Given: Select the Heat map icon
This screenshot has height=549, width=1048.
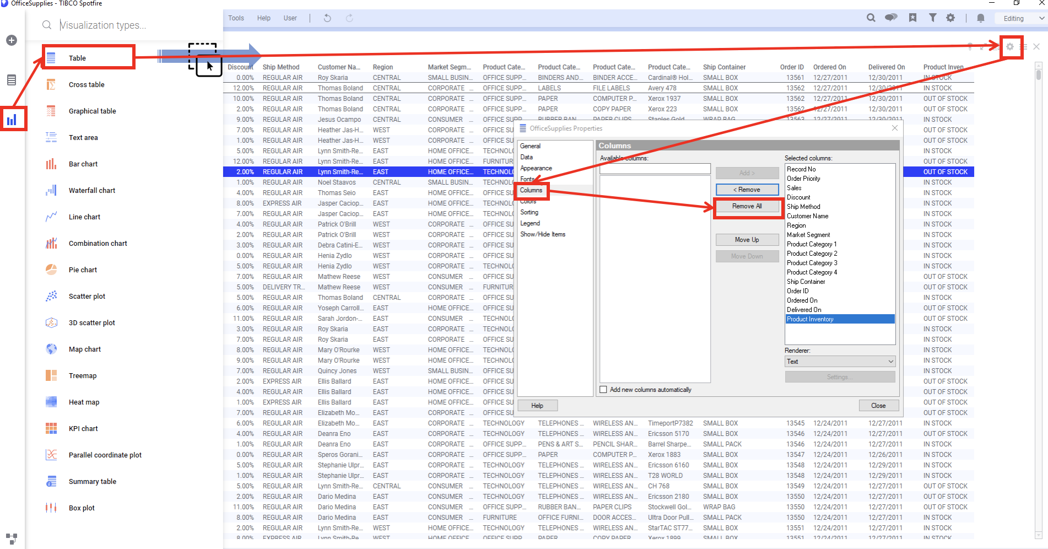Looking at the screenshot, I should pos(51,402).
